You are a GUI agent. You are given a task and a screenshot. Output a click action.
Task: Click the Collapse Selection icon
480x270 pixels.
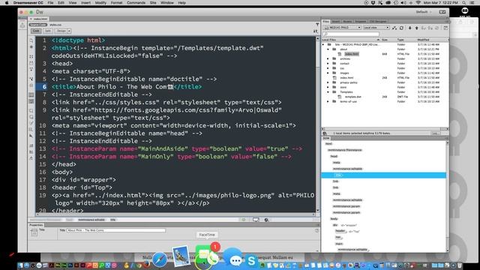click(31, 63)
